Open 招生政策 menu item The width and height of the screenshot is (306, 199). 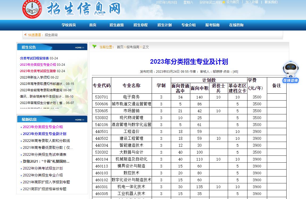click(x=117, y=25)
